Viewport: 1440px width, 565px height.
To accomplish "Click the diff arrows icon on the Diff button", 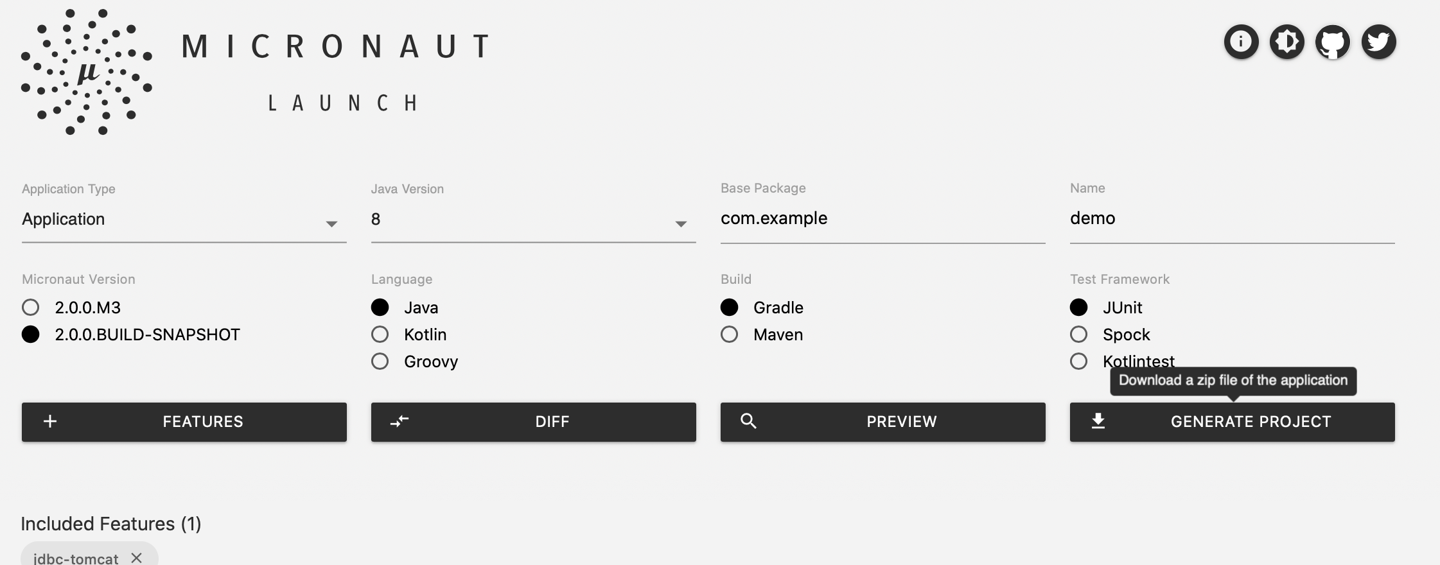I will click(398, 422).
